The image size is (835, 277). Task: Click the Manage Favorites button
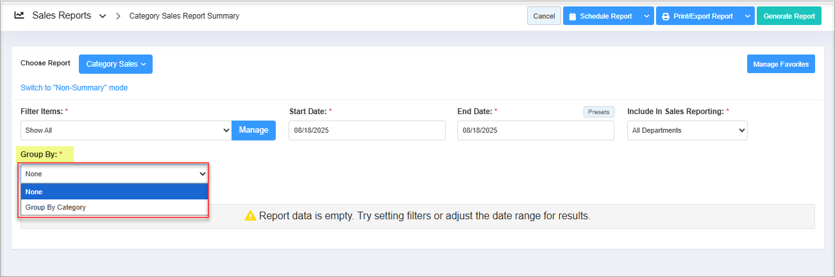point(780,64)
